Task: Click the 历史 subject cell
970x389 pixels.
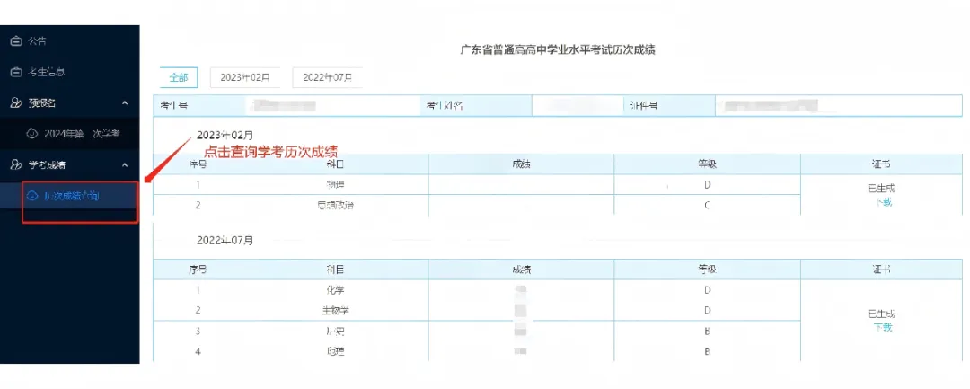Action: tap(335, 332)
